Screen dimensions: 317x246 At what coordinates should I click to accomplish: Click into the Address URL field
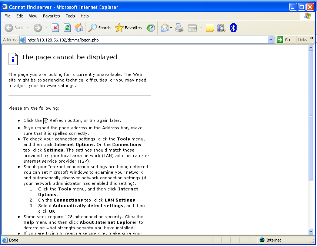pos(147,40)
